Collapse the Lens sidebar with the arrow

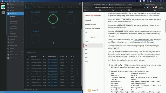click(22, 4)
